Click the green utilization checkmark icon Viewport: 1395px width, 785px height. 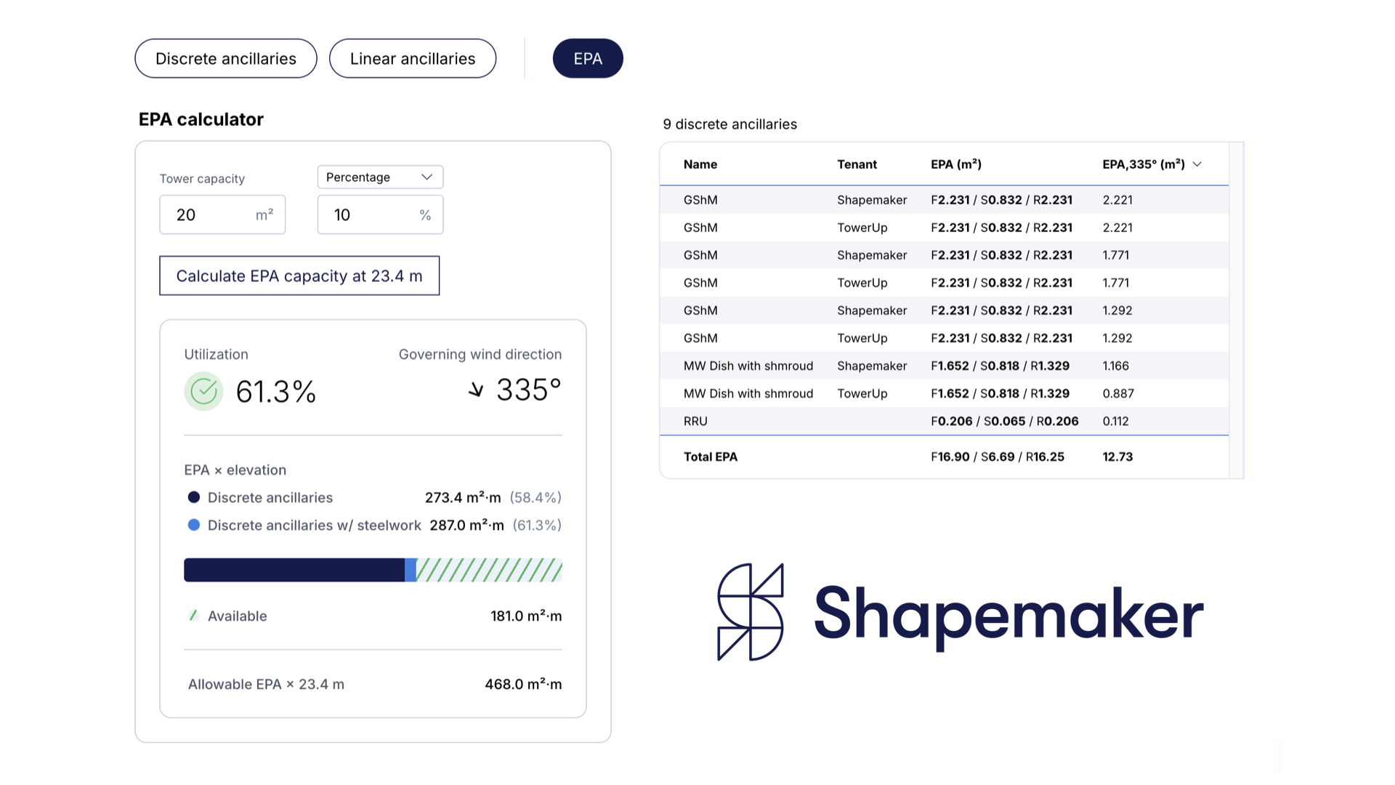point(203,391)
